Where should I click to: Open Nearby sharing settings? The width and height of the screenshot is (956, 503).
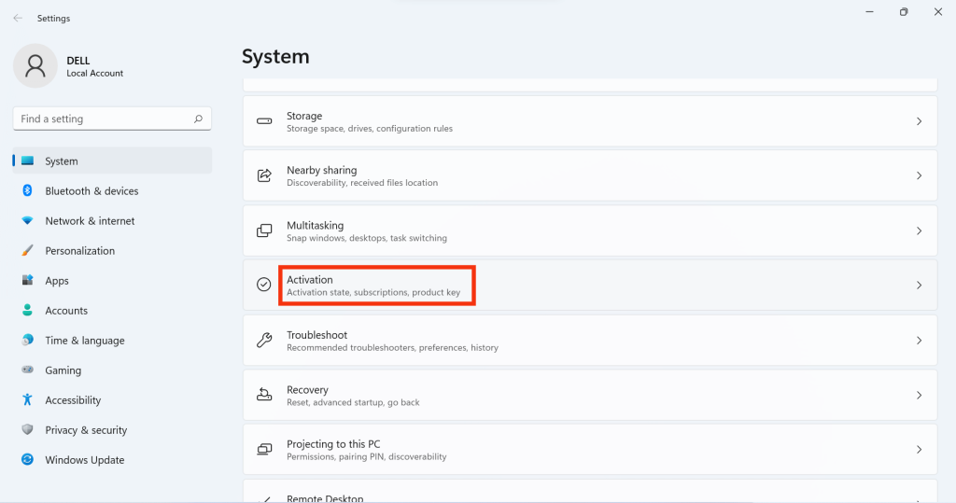pyautogui.click(x=590, y=175)
